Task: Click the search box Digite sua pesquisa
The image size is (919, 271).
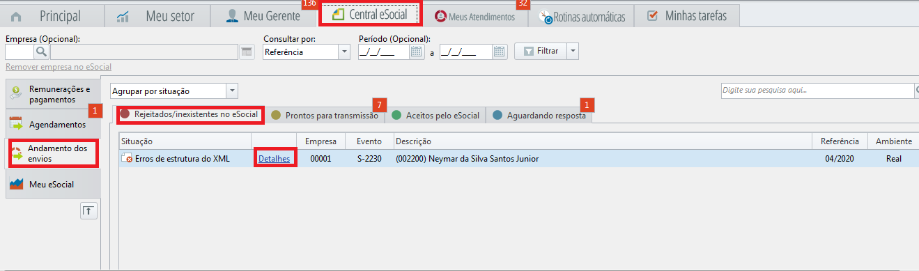Action: (817, 91)
